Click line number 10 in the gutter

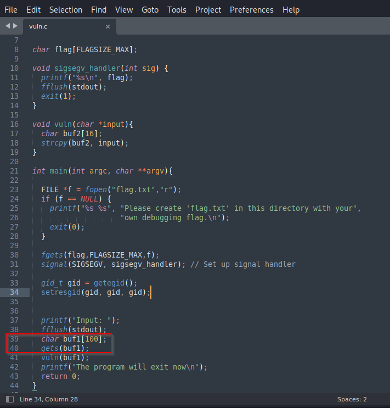coord(14,69)
